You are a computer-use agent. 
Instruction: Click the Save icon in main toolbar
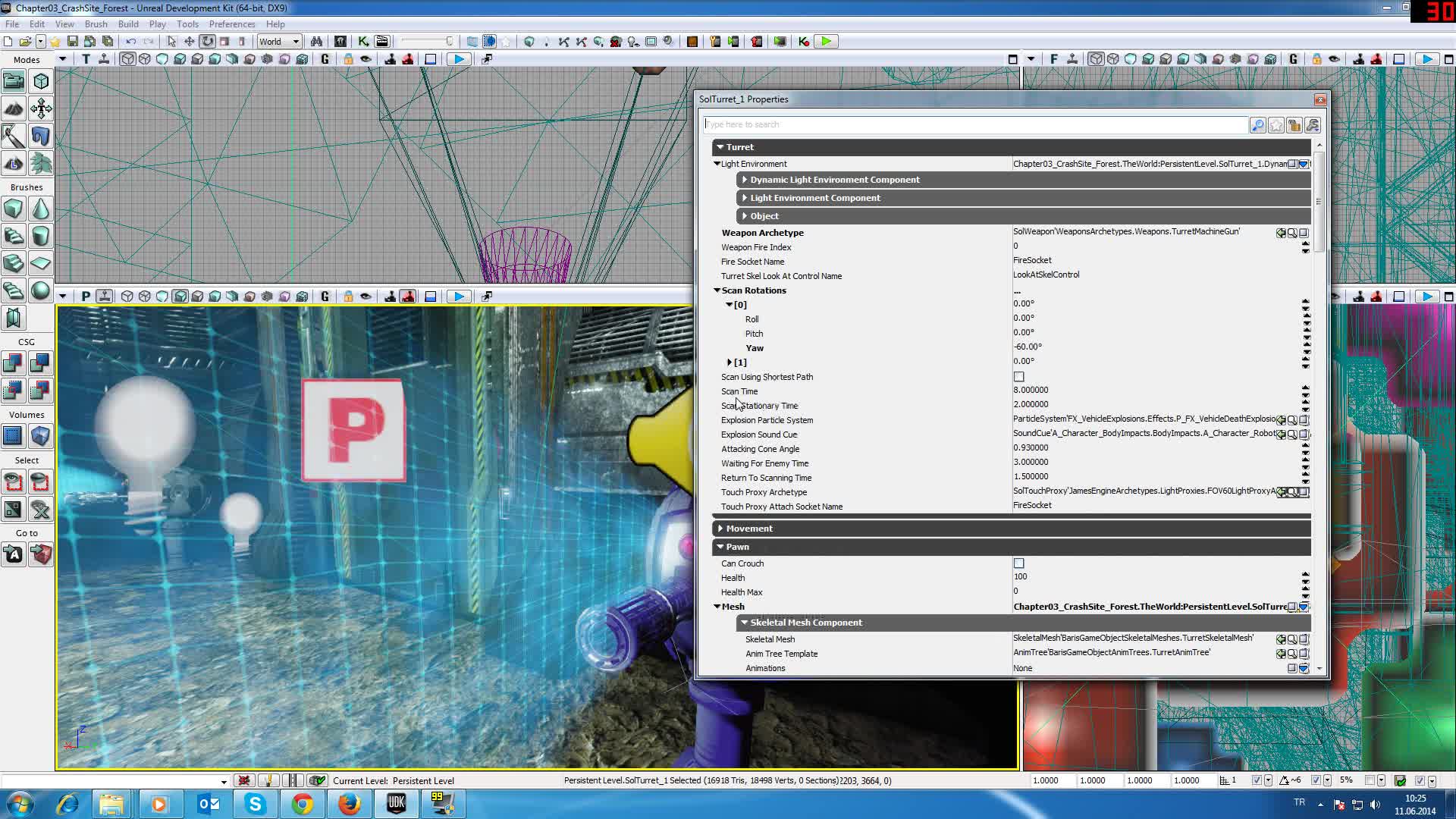coord(72,42)
